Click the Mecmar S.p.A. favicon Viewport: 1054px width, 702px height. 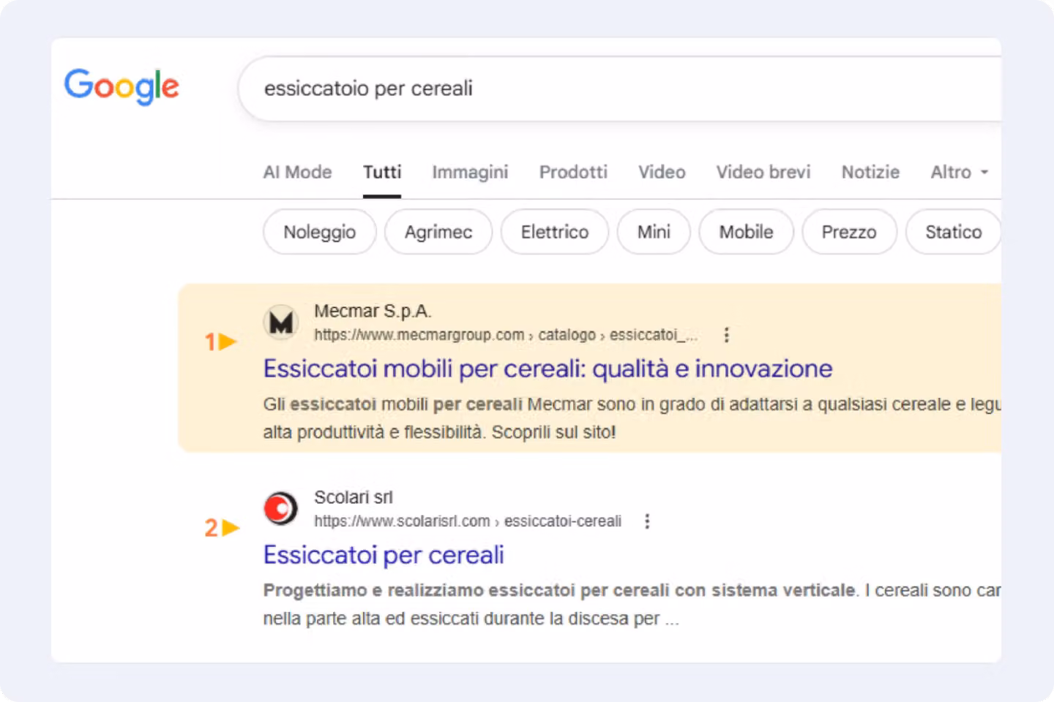click(281, 322)
